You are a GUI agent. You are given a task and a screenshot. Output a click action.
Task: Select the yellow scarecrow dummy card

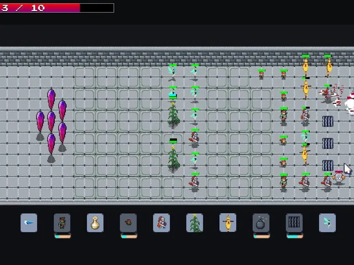(x=228, y=222)
